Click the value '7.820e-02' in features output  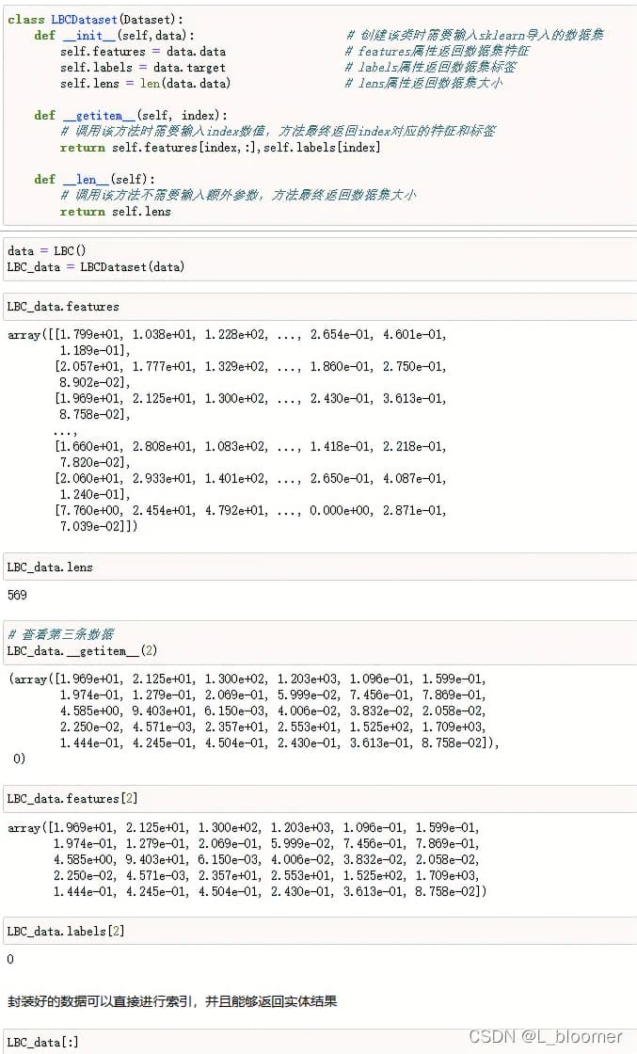tap(90, 462)
